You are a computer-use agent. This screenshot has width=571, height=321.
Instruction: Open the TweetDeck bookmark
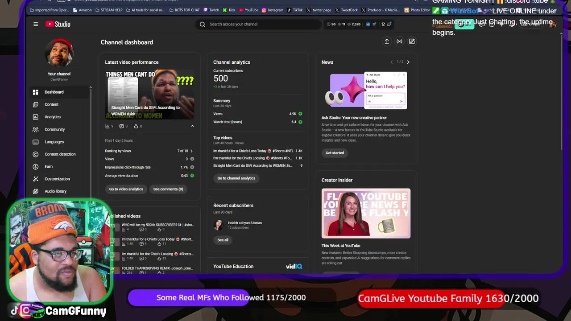346,10
